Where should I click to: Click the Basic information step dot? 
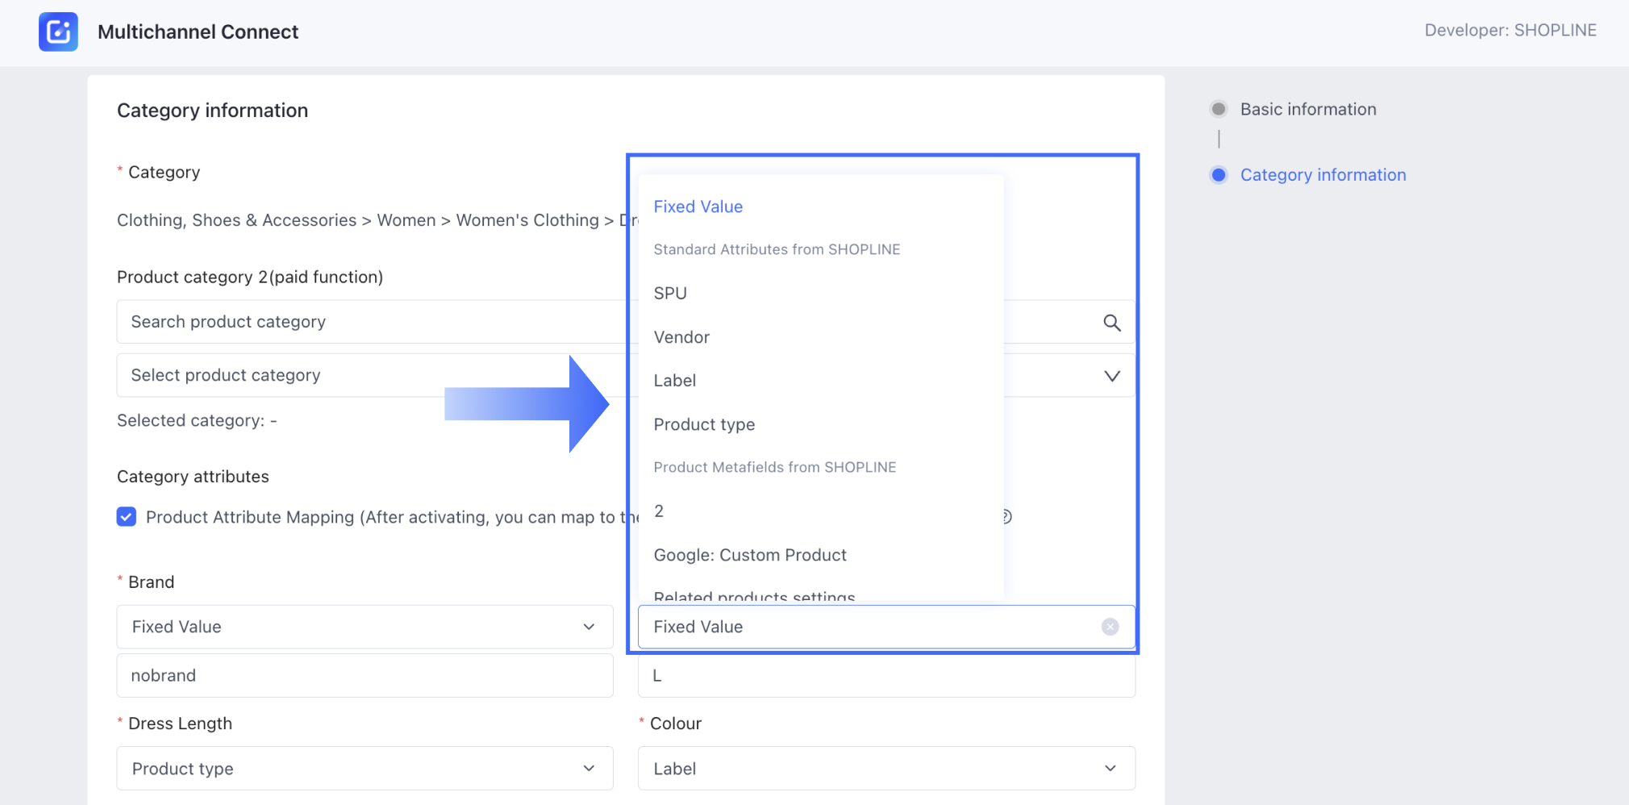[1219, 109]
